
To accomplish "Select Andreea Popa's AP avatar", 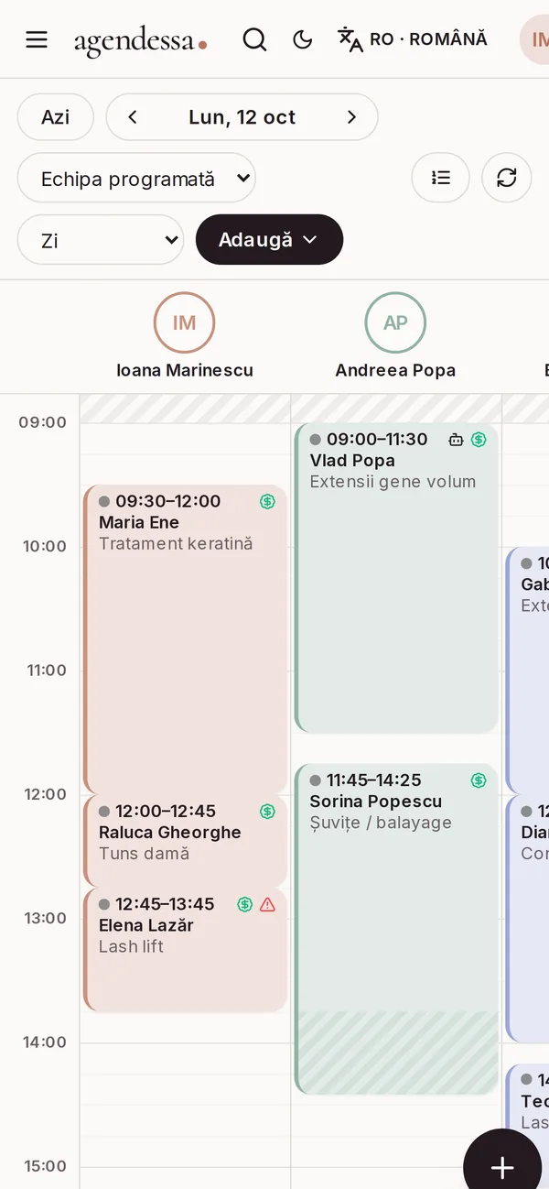I will (395, 322).
